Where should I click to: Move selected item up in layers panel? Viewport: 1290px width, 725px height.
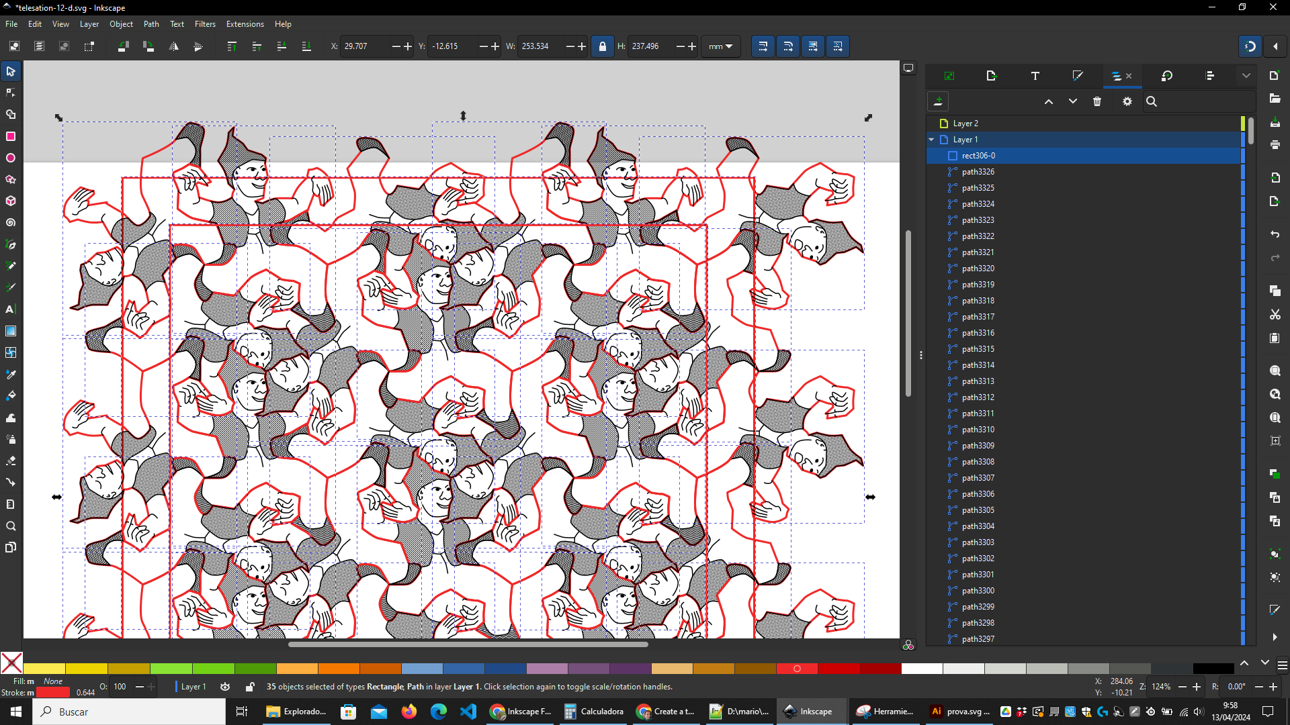click(1049, 101)
